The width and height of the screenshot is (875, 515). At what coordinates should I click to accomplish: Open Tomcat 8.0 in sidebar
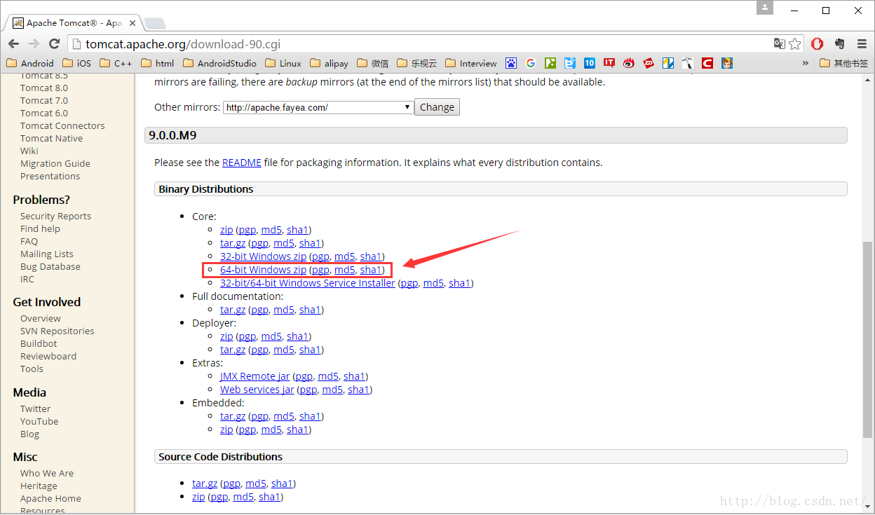[44, 88]
